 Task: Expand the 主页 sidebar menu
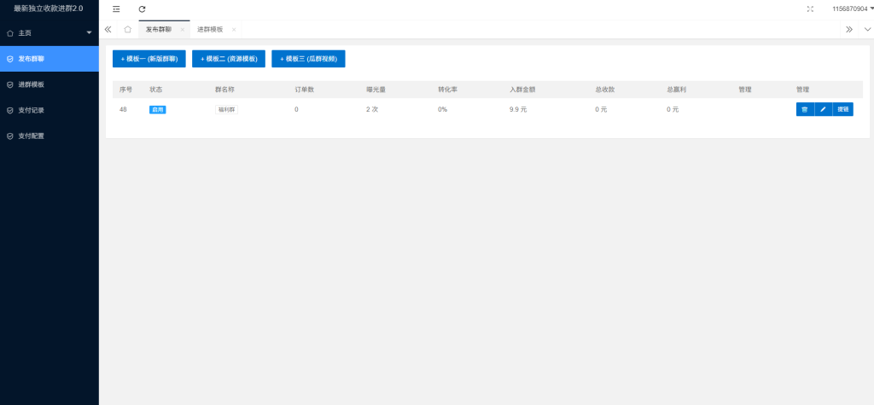[x=50, y=33]
